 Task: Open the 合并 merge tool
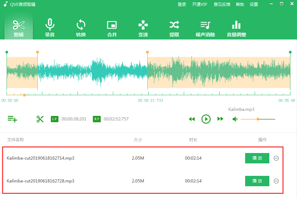112,28
